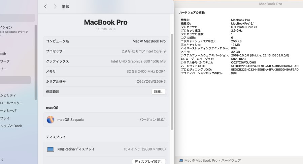Go back using the left chevron

pos(45,6)
